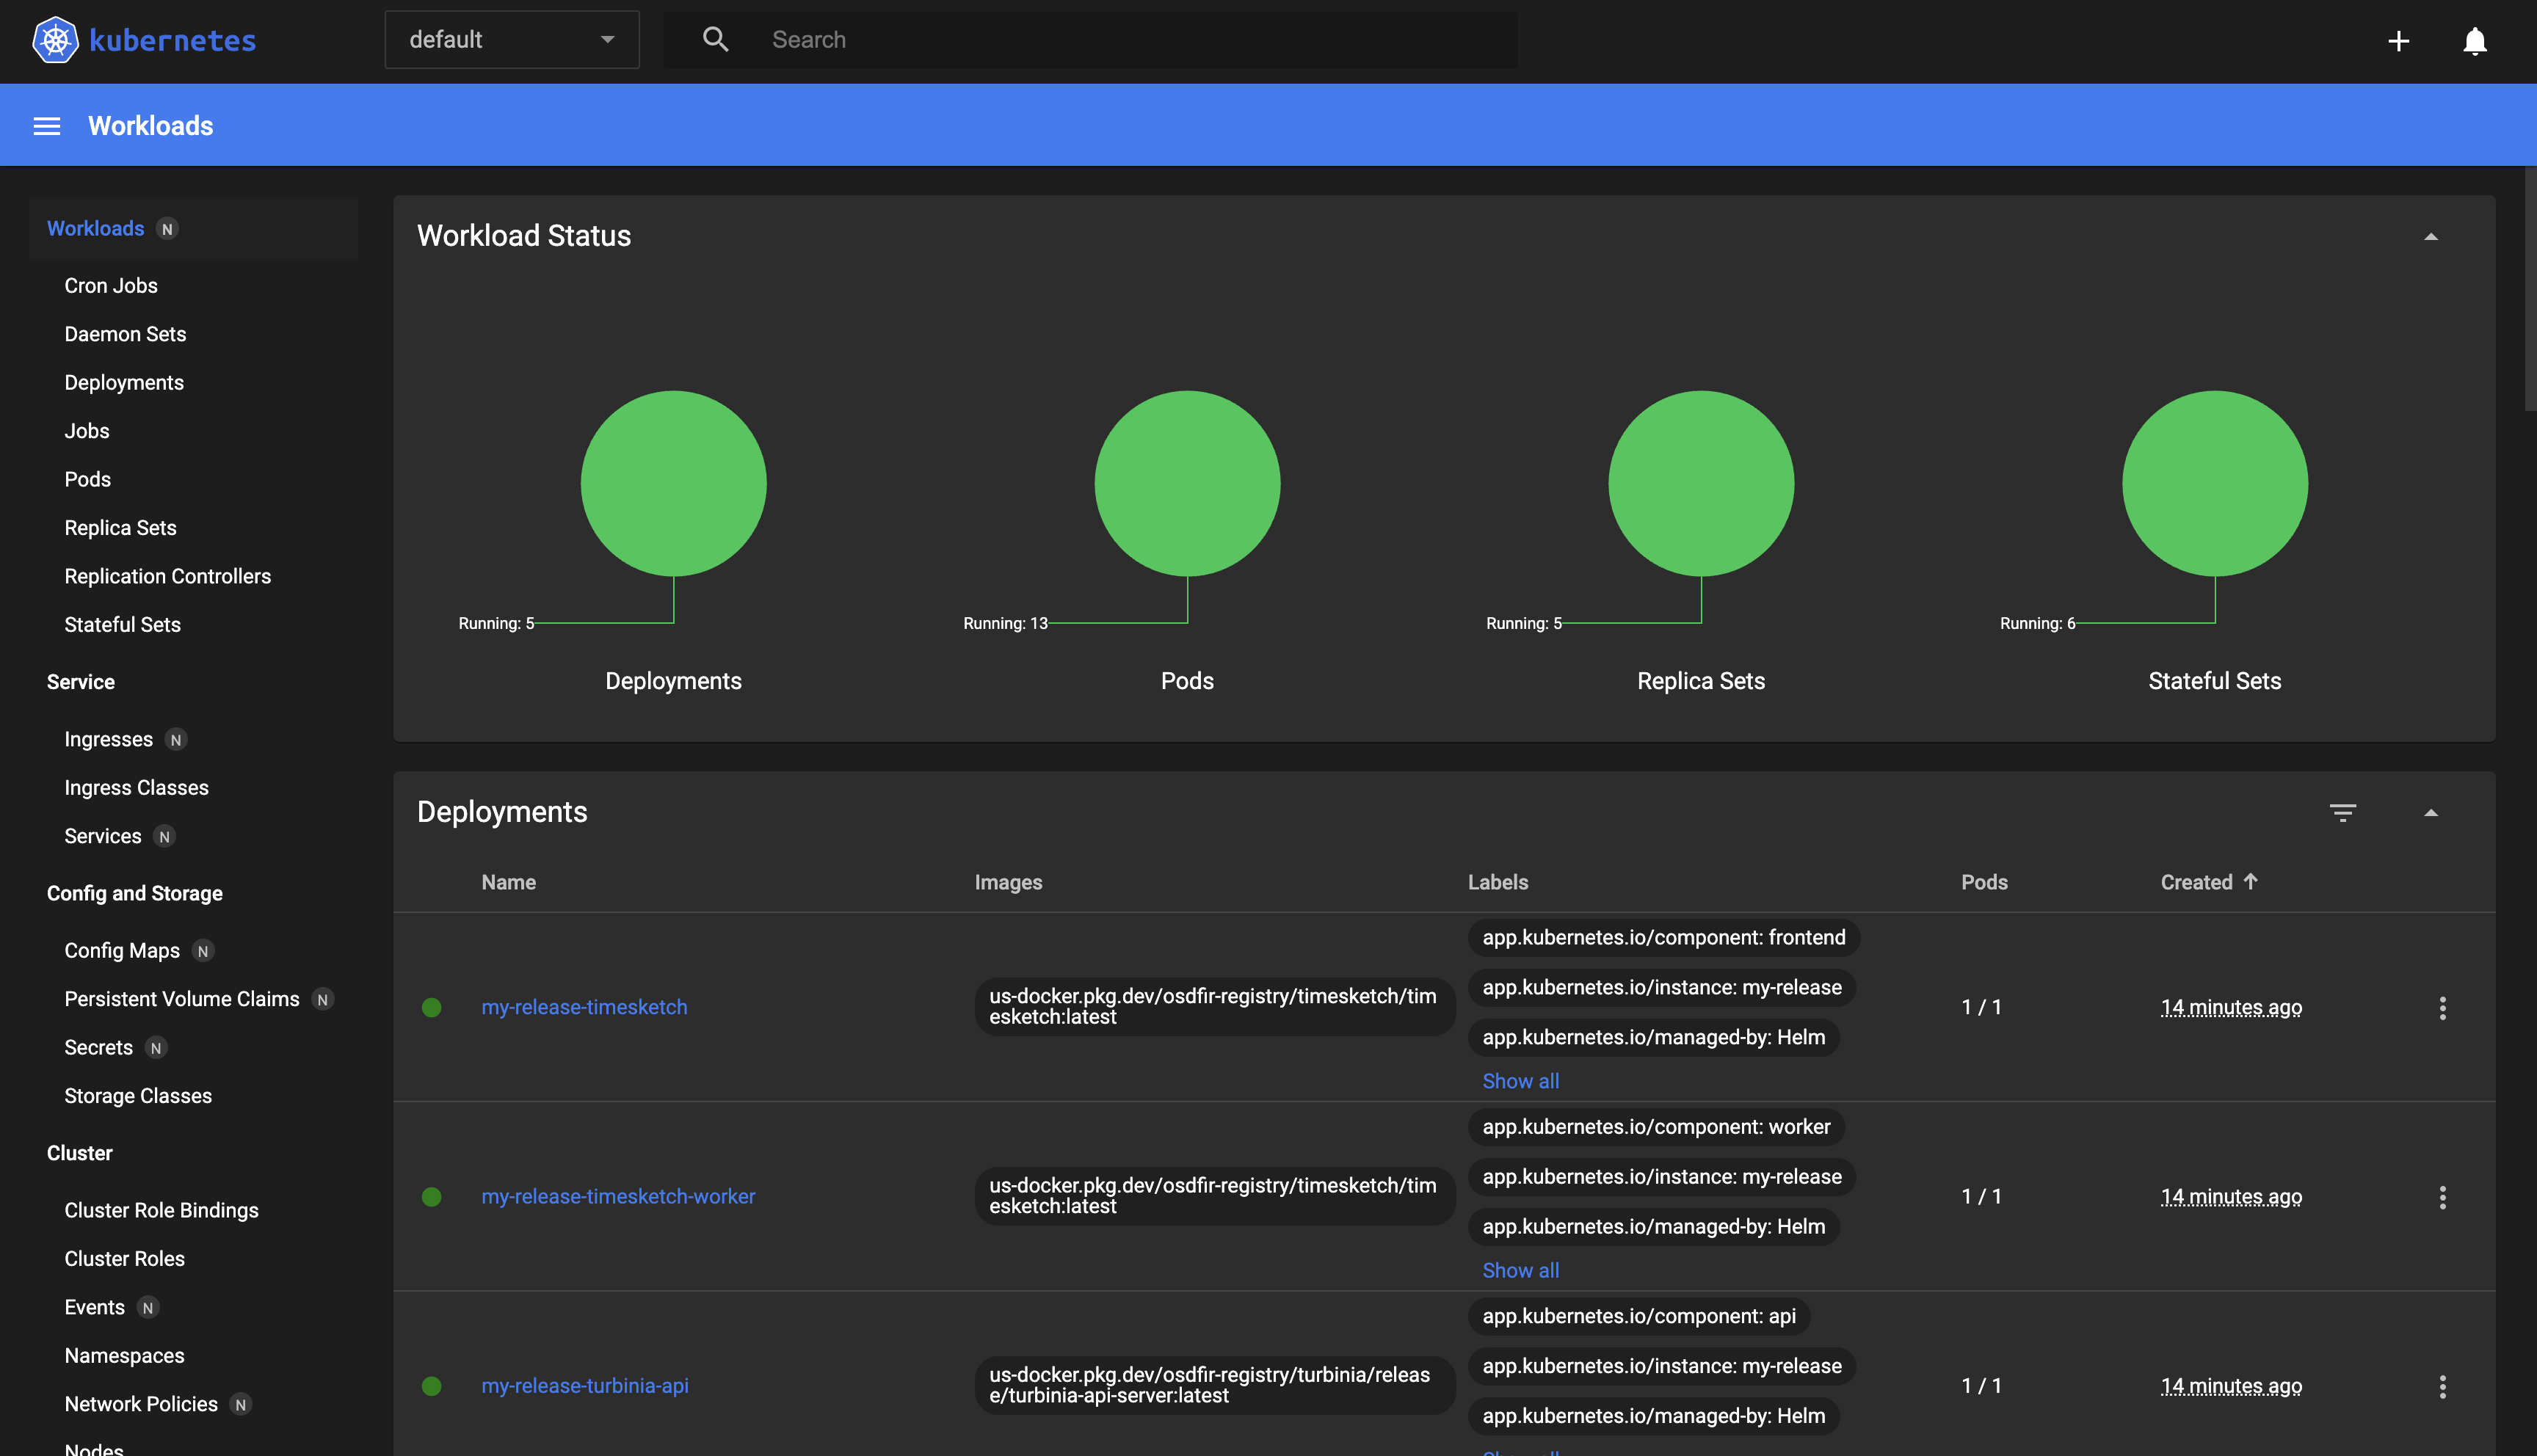
Task: Open Pods in the sidebar
Action: pyautogui.click(x=88, y=480)
